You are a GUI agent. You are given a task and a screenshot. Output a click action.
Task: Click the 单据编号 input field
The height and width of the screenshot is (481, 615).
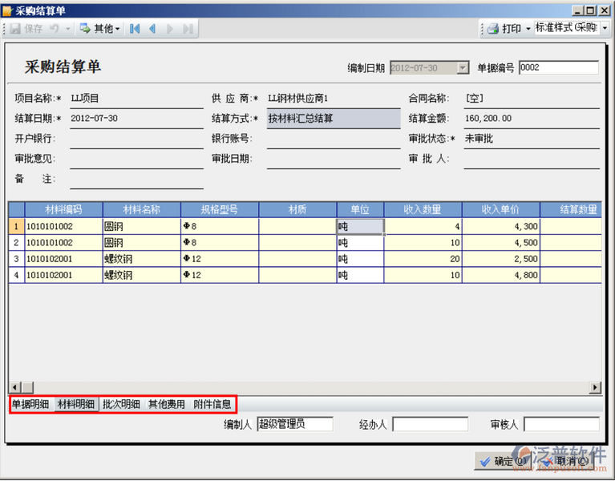point(558,68)
